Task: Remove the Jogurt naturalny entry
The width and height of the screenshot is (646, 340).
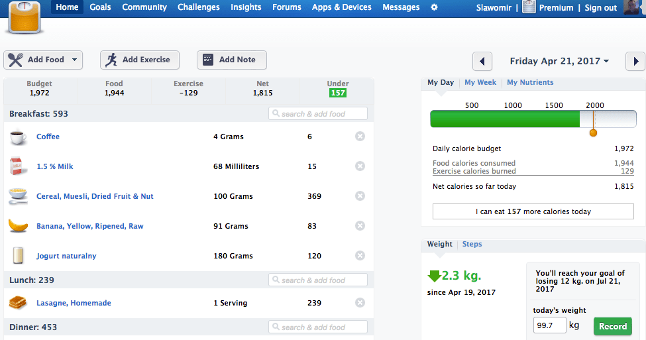Action: click(360, 256)
